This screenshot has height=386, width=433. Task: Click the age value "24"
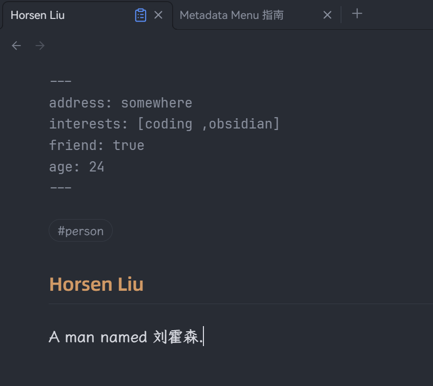click(96, 167)
